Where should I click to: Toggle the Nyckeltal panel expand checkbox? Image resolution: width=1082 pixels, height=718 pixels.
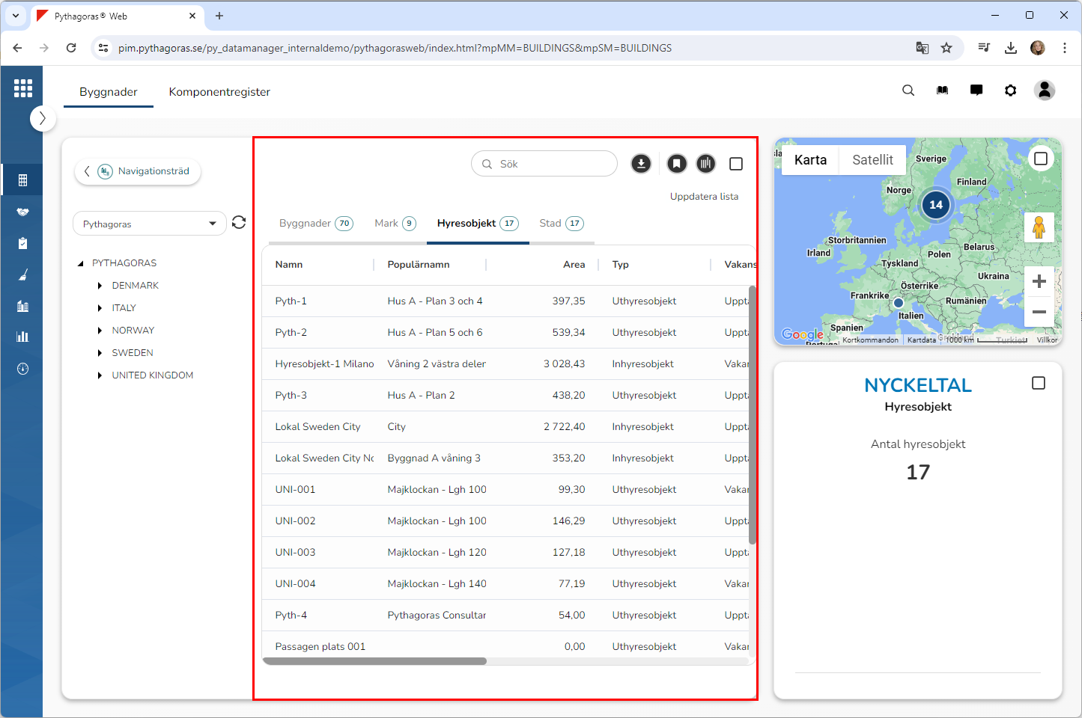point(1039,383)
